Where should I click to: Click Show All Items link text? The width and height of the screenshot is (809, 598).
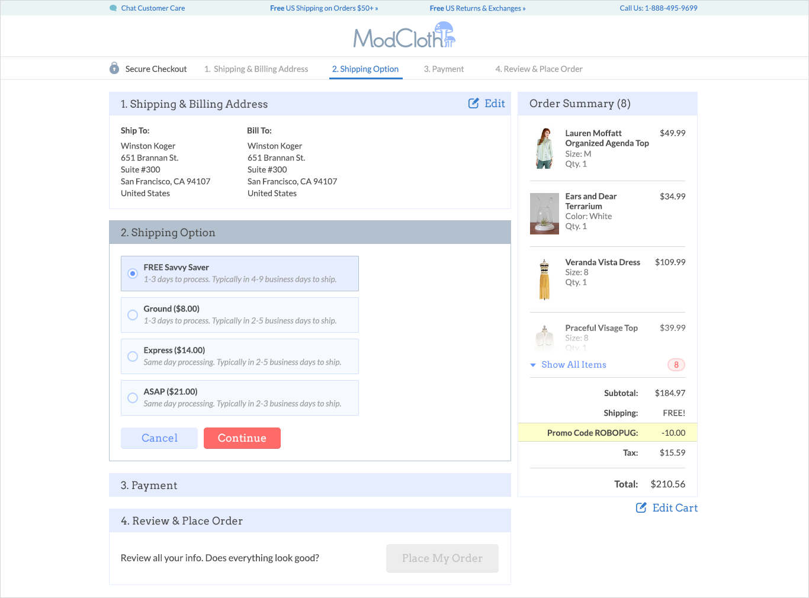(574, 365)
